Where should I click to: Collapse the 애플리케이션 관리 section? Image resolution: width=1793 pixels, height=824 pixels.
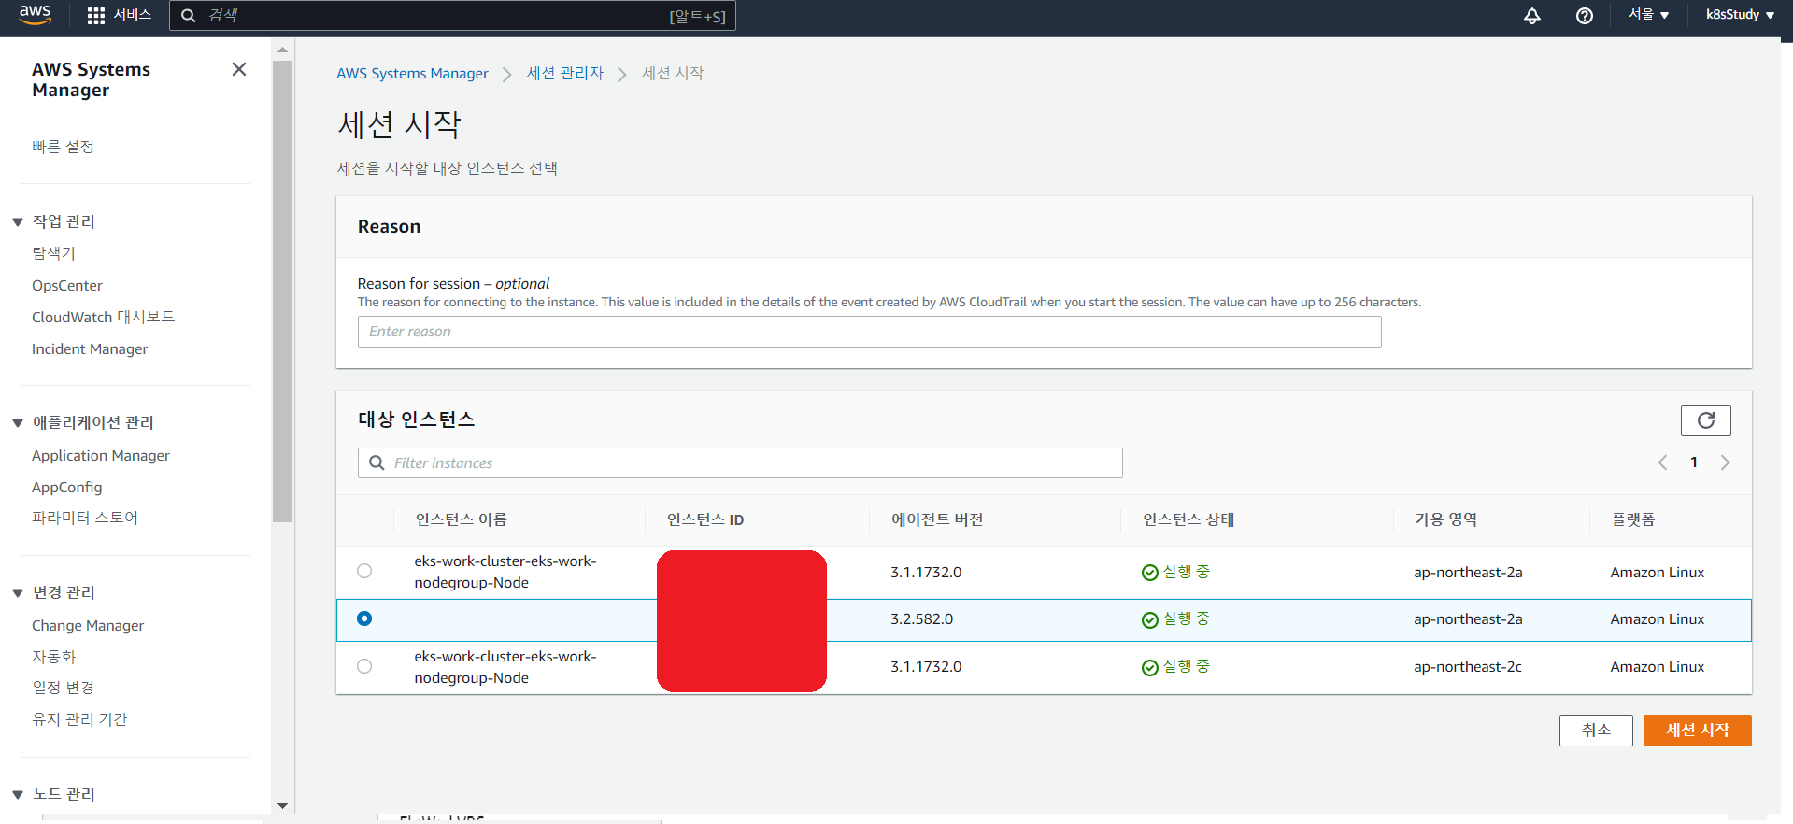18,423
